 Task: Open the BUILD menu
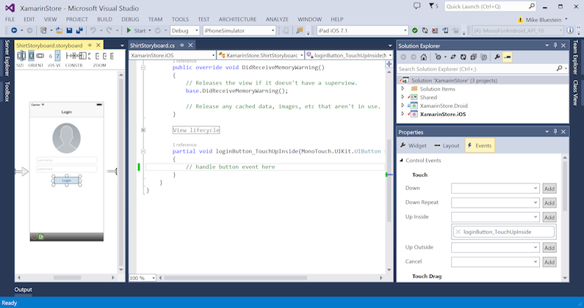tap(104, 19)
